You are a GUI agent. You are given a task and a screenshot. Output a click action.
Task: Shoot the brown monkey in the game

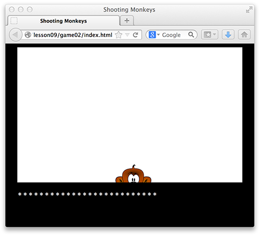[134, 174]
